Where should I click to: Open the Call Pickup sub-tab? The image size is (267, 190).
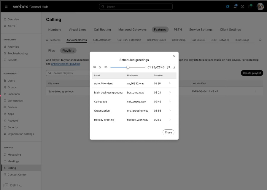point(179,40)
